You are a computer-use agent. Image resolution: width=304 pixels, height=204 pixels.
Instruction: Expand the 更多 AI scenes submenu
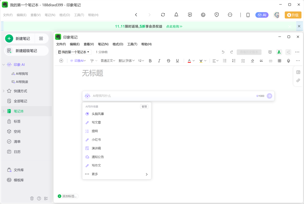pos(95,174)
